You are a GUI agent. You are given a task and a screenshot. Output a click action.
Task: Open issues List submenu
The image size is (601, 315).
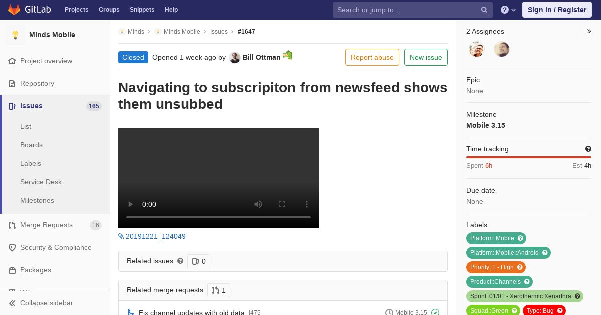click(26, 126)
